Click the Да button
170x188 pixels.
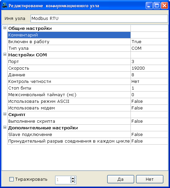[x=121, y=179]
